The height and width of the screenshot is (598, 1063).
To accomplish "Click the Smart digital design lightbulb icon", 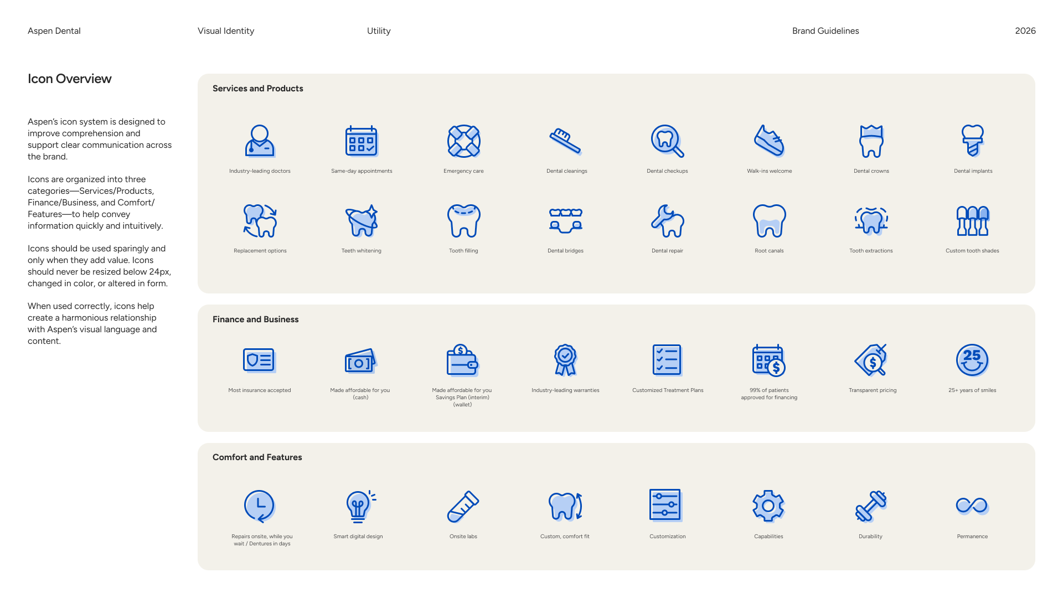I will [x=359, y=506].
